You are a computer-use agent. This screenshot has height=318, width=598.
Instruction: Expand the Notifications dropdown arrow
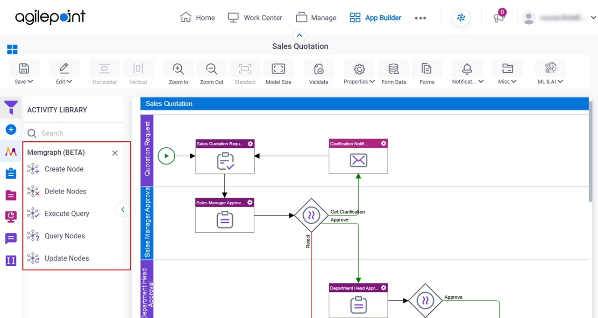pos(481,82)
